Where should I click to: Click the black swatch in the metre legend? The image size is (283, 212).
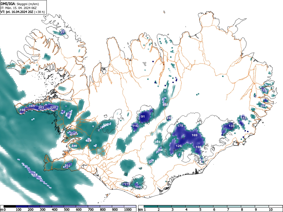[x=10, y=206]
